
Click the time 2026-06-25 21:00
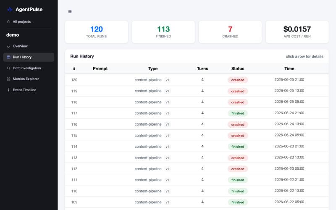pyautogui.click(x=289, y=80)
